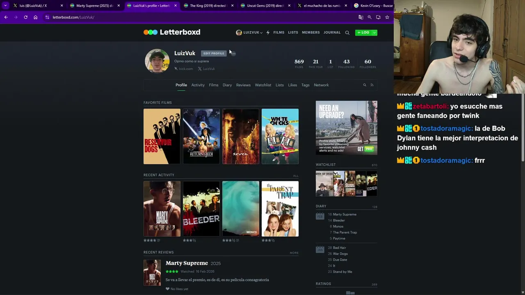Open the War Dogs diary entry
This screenshot has height=295, width=525.
(340, 254)
